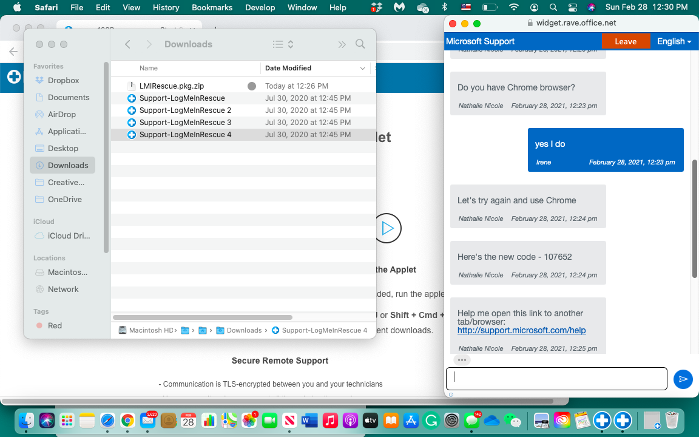Open Chrome from the Dock
This screenshot has height=437, width=699.
pyautogui.click(x=127, y=420)
